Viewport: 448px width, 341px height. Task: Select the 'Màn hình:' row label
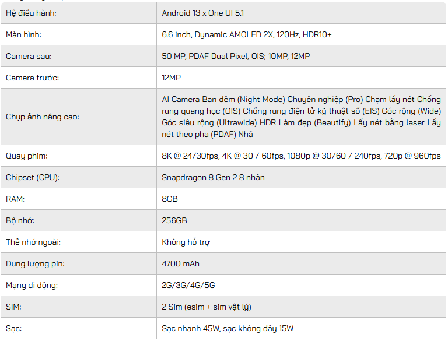coord(25,34)
